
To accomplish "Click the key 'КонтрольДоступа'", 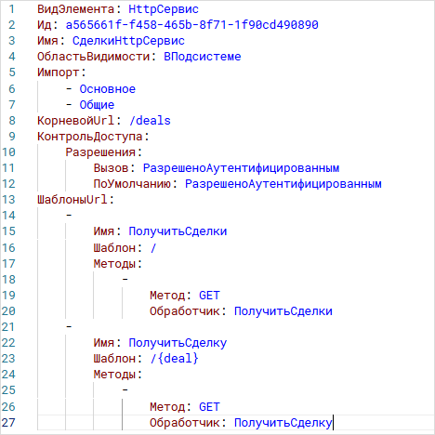I will (x=90, y=137).
